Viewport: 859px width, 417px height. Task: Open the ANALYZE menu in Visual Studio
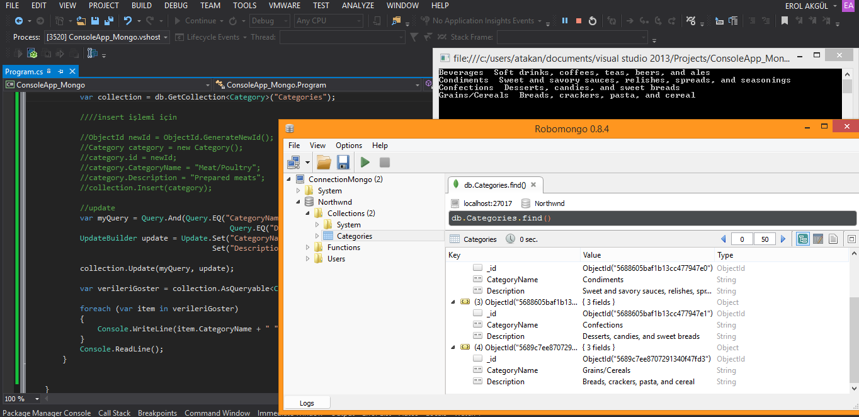[x=358, y=5]
